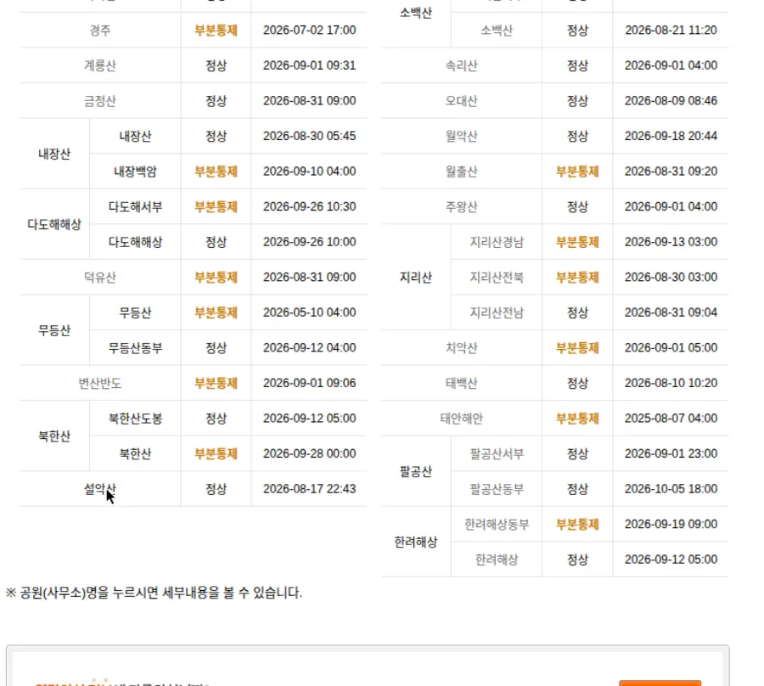This screenshot has height=686, width=764.
Task: Open the 치악산 park details
Action: click(x=462, y=348)
